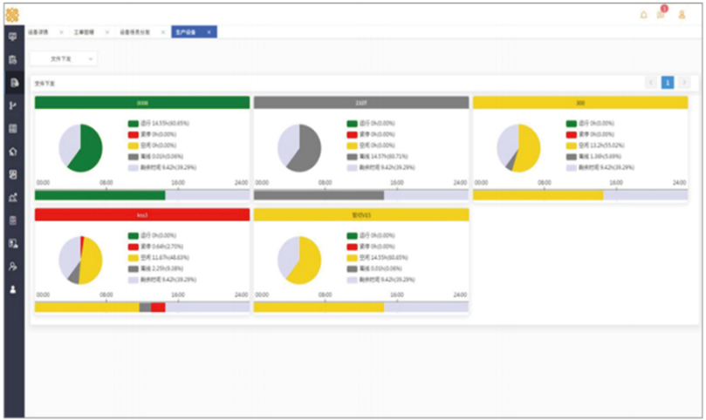Click green timeline bar in 0008 card
Viewport: 706px width, 420px height.
click(x=100, y=195)
